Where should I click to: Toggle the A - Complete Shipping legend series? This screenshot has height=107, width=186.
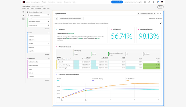97,79
